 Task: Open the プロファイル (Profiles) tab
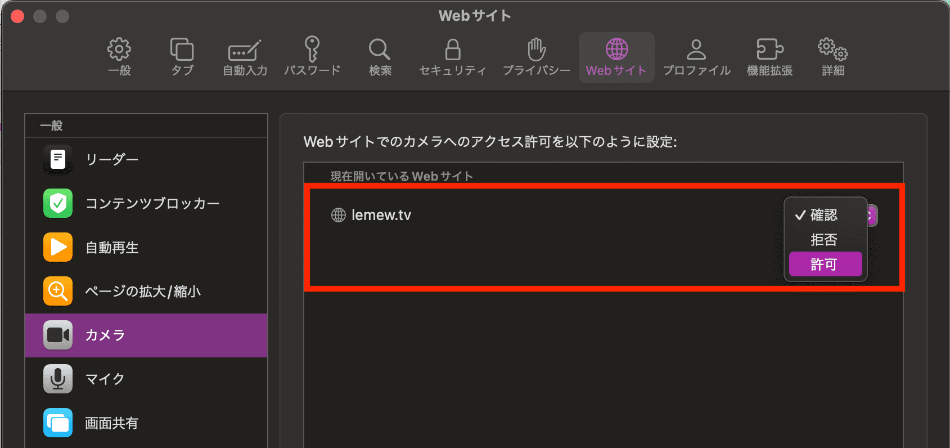point(696,57)
